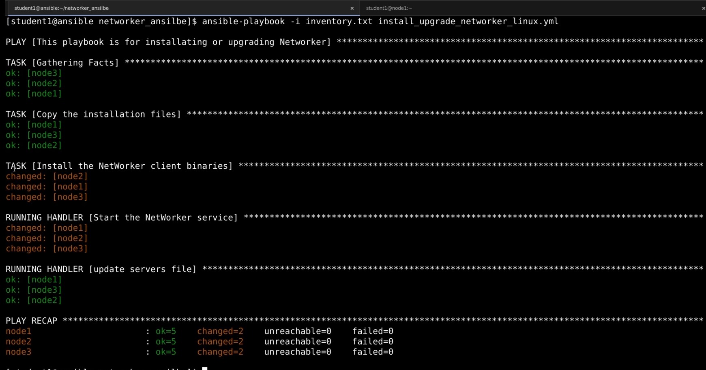The image size is (706, 370).
Task: Click unreachable=0 in the node3 recap row
Action: (x=298, y=352)
